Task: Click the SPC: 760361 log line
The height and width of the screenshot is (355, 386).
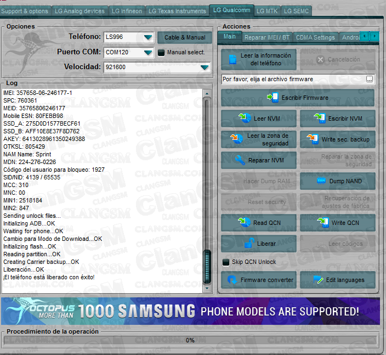Action: [20, 100]
